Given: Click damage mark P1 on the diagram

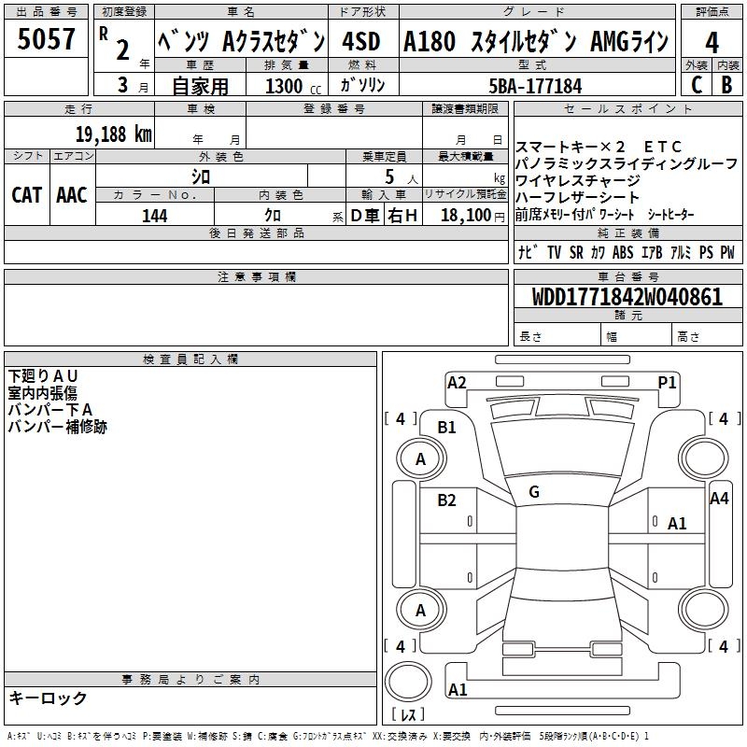Looking at the screenshot, I should click(667, 382).
